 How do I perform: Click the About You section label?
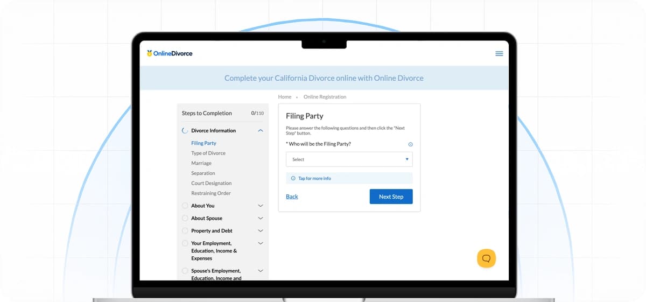pos(203,206)
